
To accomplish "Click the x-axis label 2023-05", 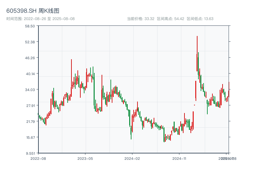I will [x=85, y=159].
